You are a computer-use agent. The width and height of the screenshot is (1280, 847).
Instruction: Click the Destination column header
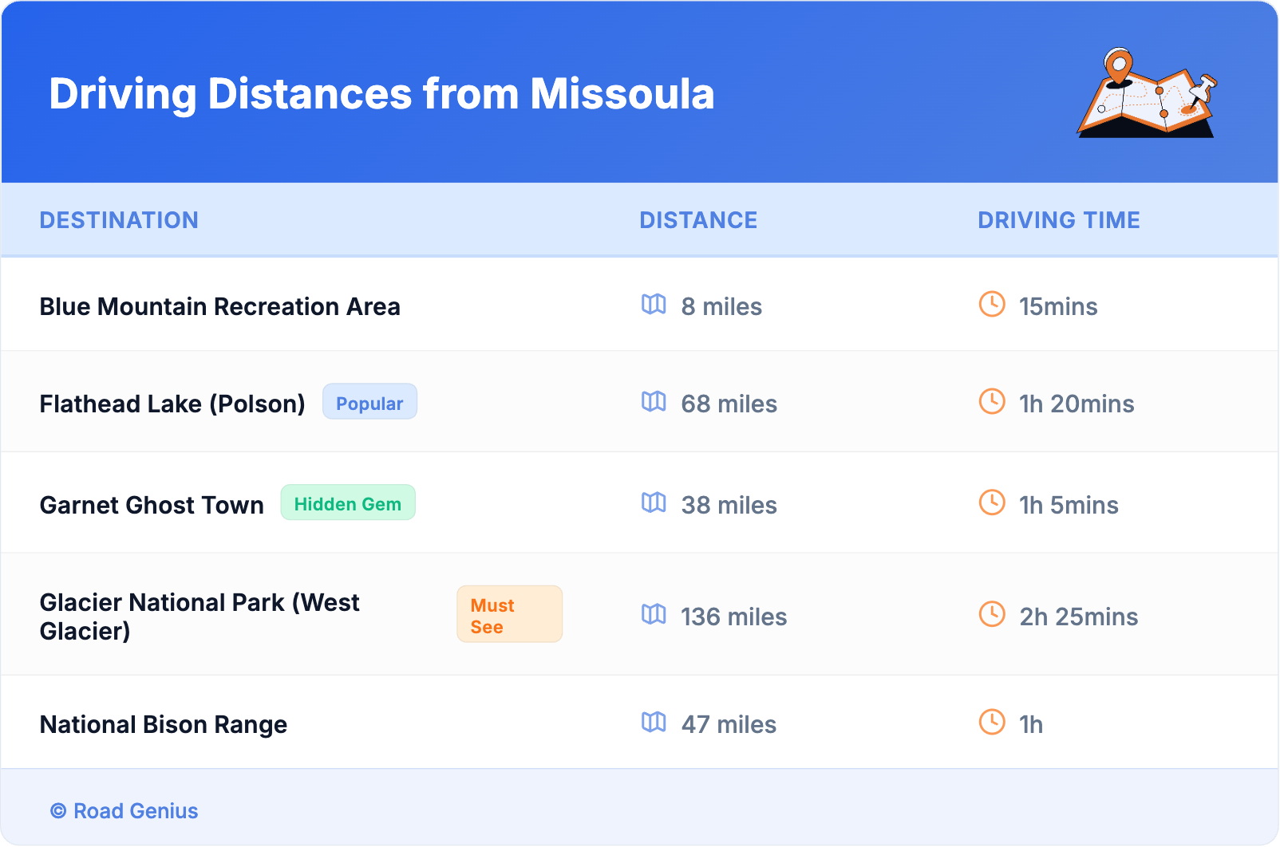pyautogui.click(x=119, y=220)
